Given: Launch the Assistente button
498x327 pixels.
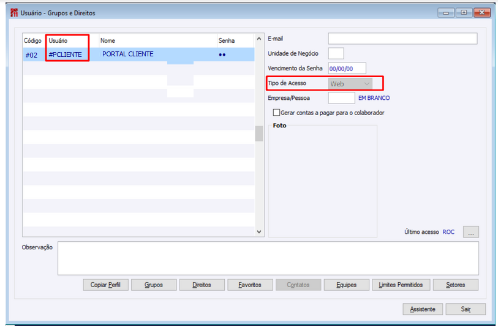Looking at the screenshot, I should coord(423,309).
